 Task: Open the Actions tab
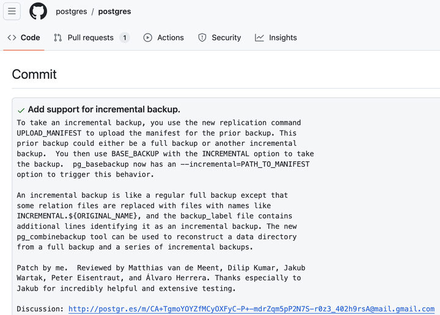(x=164, y=38)
